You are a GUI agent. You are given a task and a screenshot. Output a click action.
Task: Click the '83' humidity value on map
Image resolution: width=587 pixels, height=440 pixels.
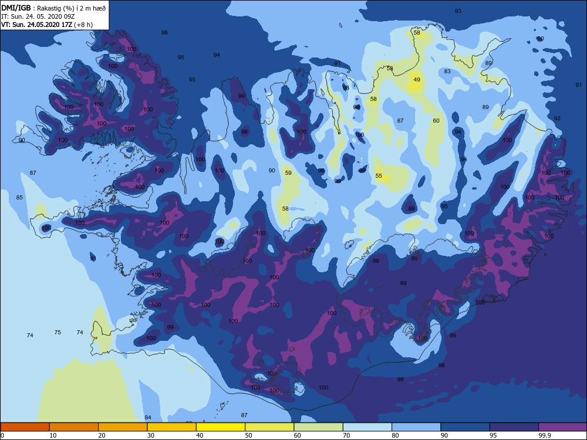click(x=447, y=71)
